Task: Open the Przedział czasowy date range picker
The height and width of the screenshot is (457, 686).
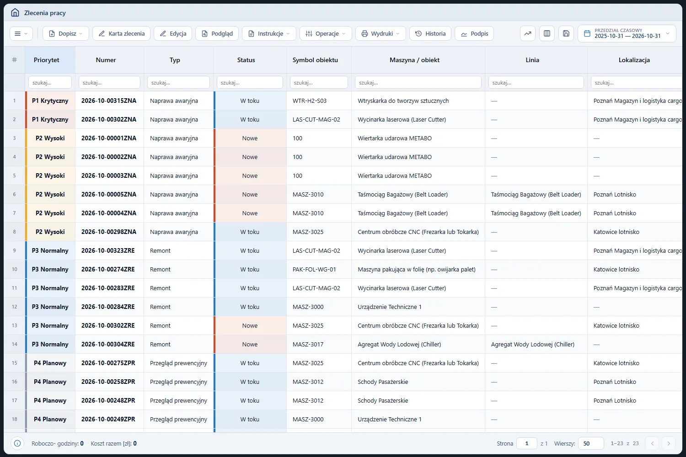Action: pyautogui.click(x=627, y=33)
